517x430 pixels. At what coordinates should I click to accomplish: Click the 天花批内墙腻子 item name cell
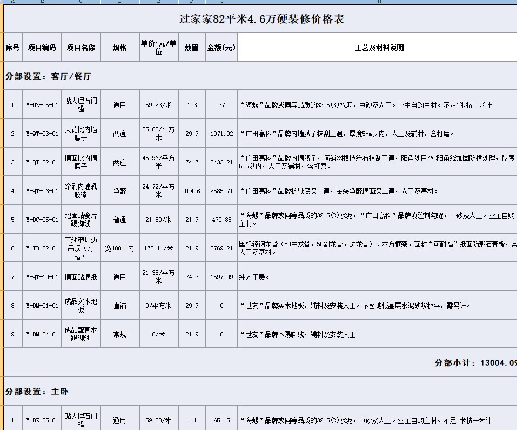click(x=81, y=133)
